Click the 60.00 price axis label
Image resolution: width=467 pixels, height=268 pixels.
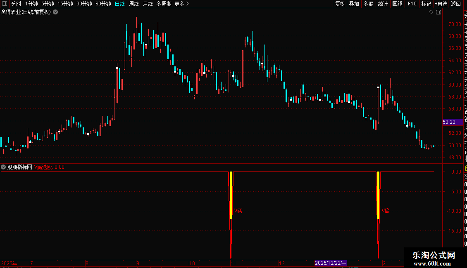point(455,85)
